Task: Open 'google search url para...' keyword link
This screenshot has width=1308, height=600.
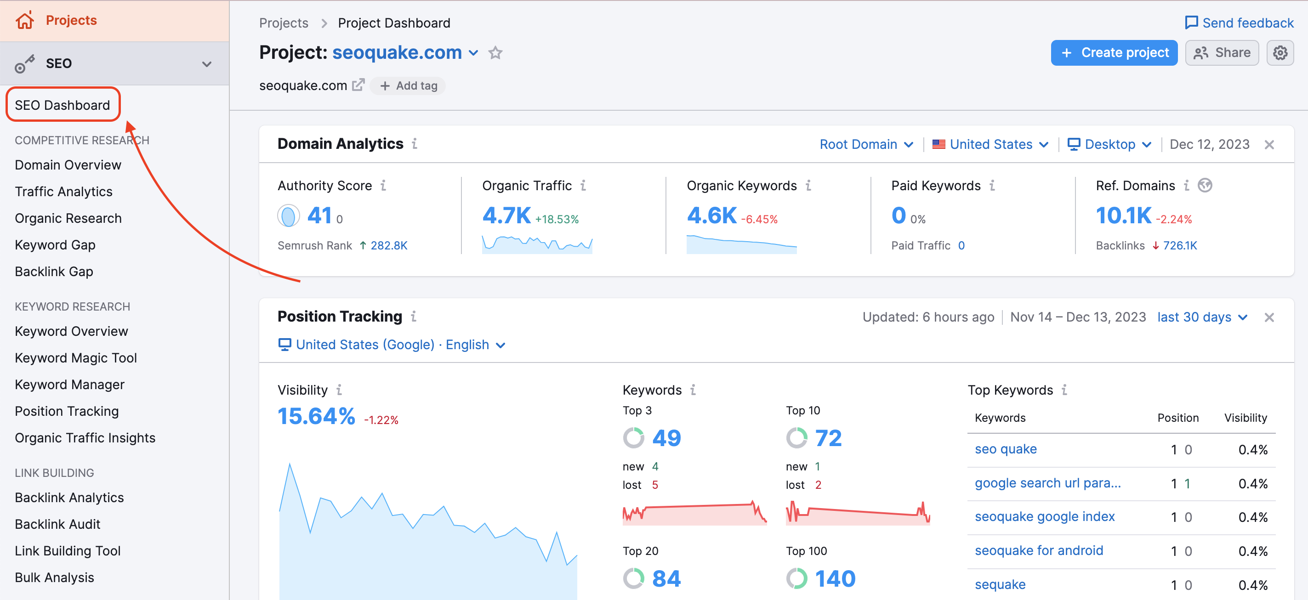Action: [1047, 483]
